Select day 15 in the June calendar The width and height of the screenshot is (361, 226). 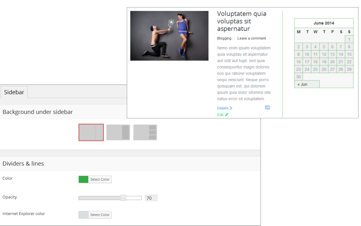click(349, 54)
